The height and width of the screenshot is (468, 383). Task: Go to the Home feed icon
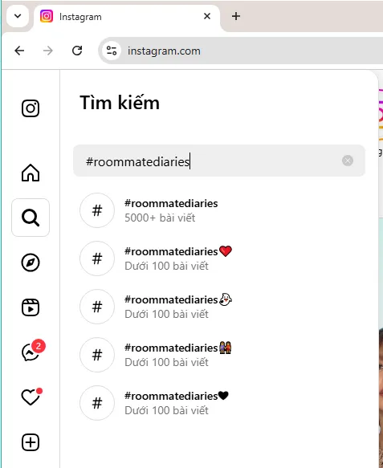click(x=31, y=173)
